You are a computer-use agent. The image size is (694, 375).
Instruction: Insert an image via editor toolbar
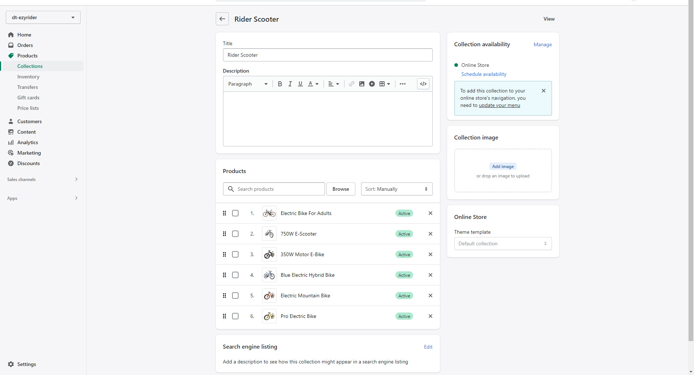point(361,84)
